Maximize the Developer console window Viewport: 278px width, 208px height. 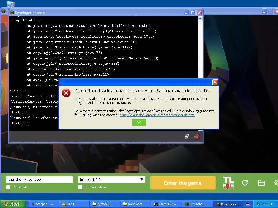(x=193, y=13)
